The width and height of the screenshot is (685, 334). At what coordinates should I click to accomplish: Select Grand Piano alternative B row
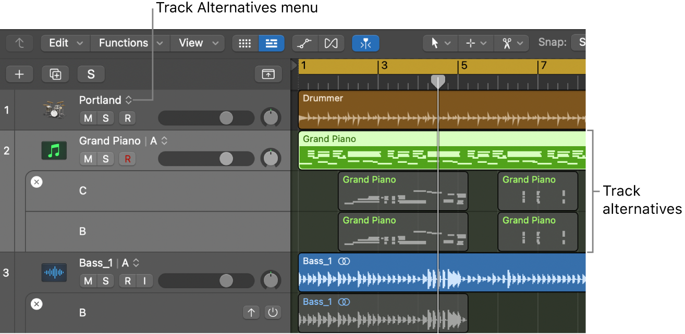[157, 232]
